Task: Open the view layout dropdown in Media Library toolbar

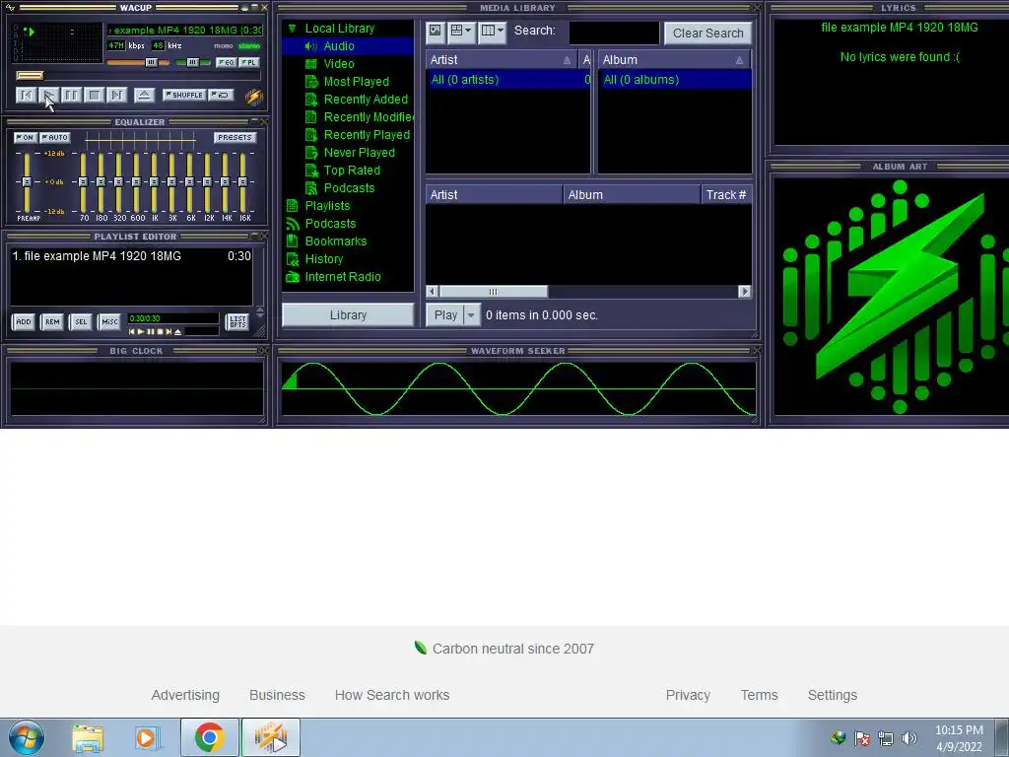Action: (461, 31)
